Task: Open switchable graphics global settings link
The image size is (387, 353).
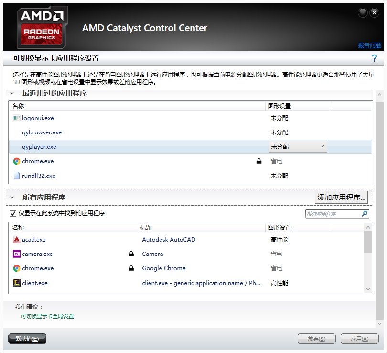Action: [47, 316]
